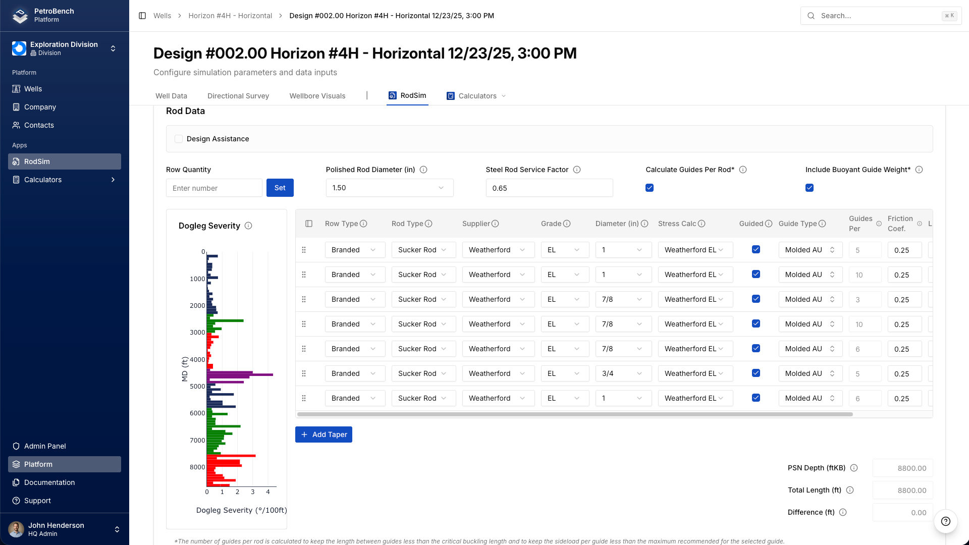Open the Wellbore Visuals tab
Viewport: 969px width, 545px height.
(x=317, y=96)
